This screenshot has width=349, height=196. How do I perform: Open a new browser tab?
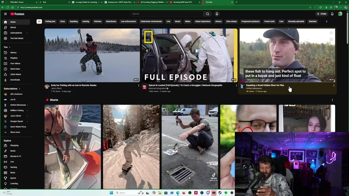click(236, 2)
